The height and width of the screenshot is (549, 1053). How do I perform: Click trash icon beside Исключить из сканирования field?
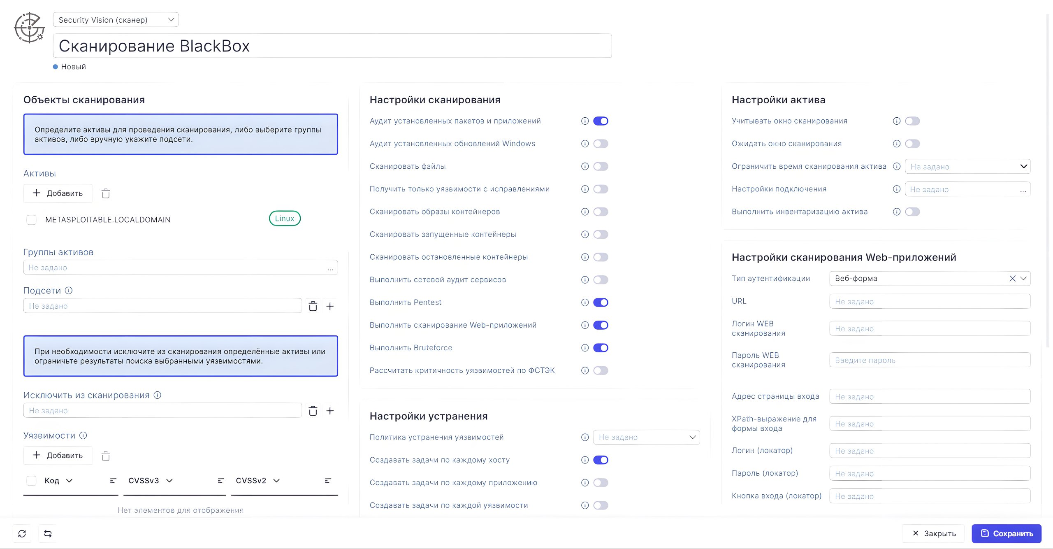point(313,411)
